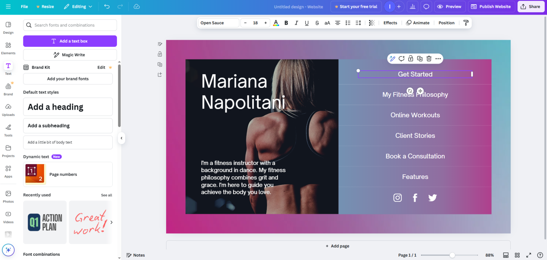Open the Effects tab in toolbar
Viewport: 547px width, 260px height.
coord(390,23)
